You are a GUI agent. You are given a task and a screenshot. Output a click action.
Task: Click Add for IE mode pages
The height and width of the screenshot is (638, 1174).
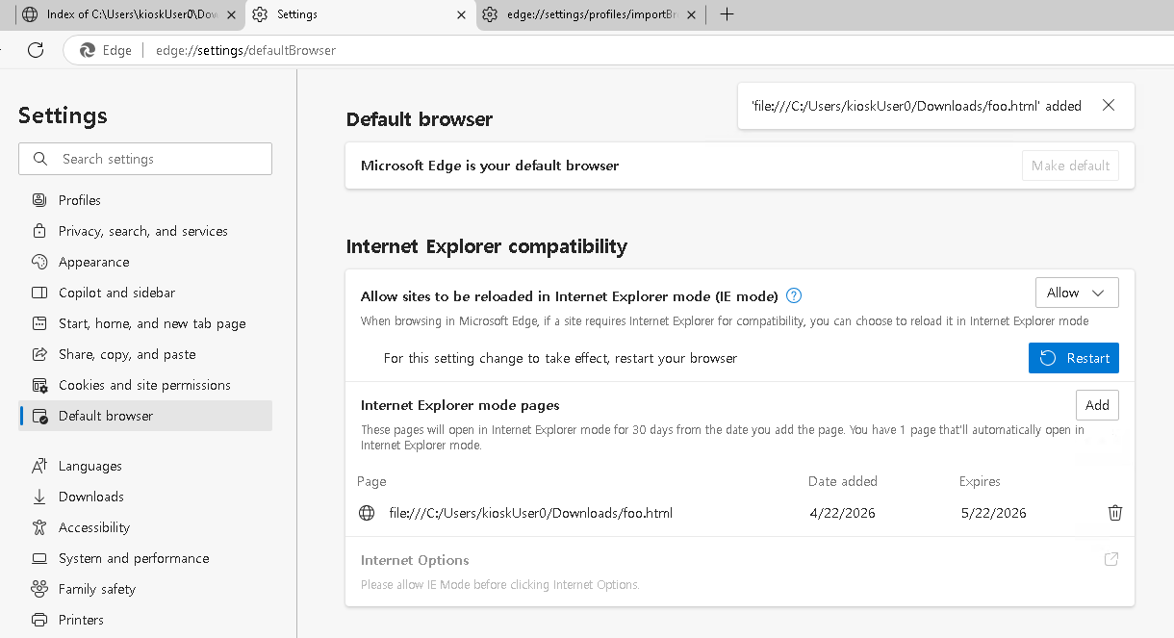pyautogui.click(x=1097, y=405)
